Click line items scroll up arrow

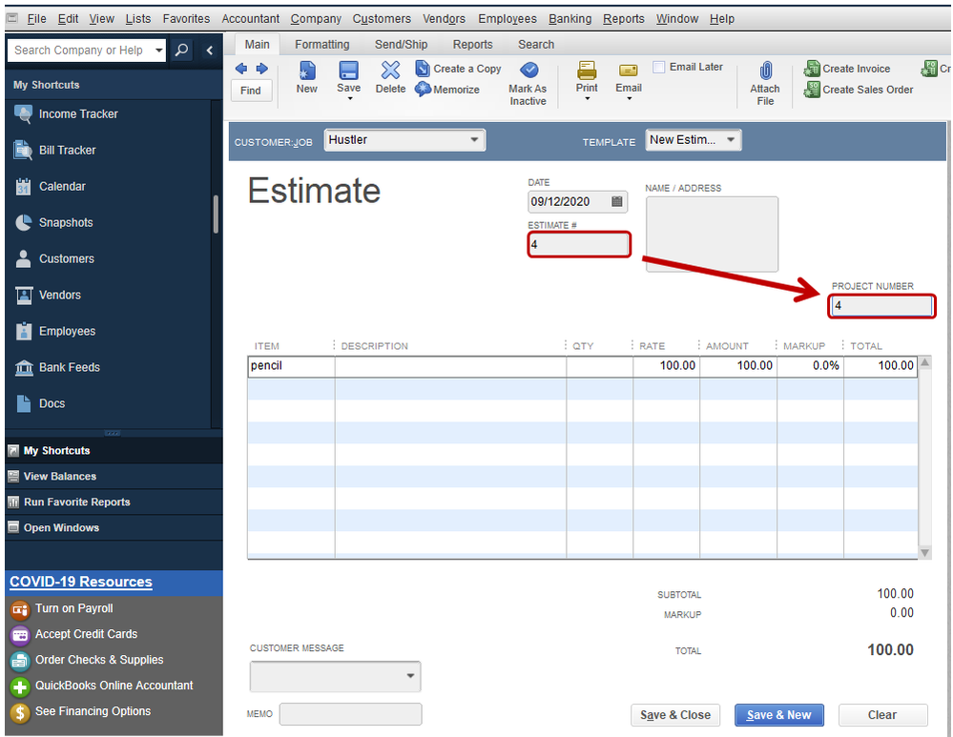[925, 362]
